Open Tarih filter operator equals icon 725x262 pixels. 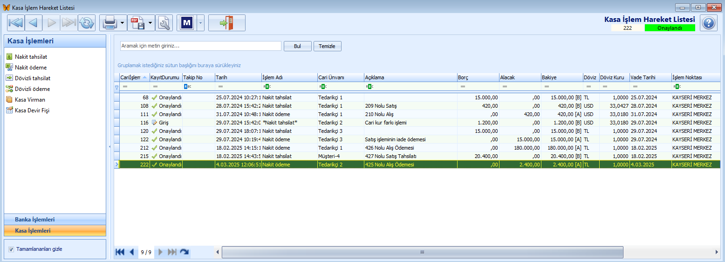point(220,87)
